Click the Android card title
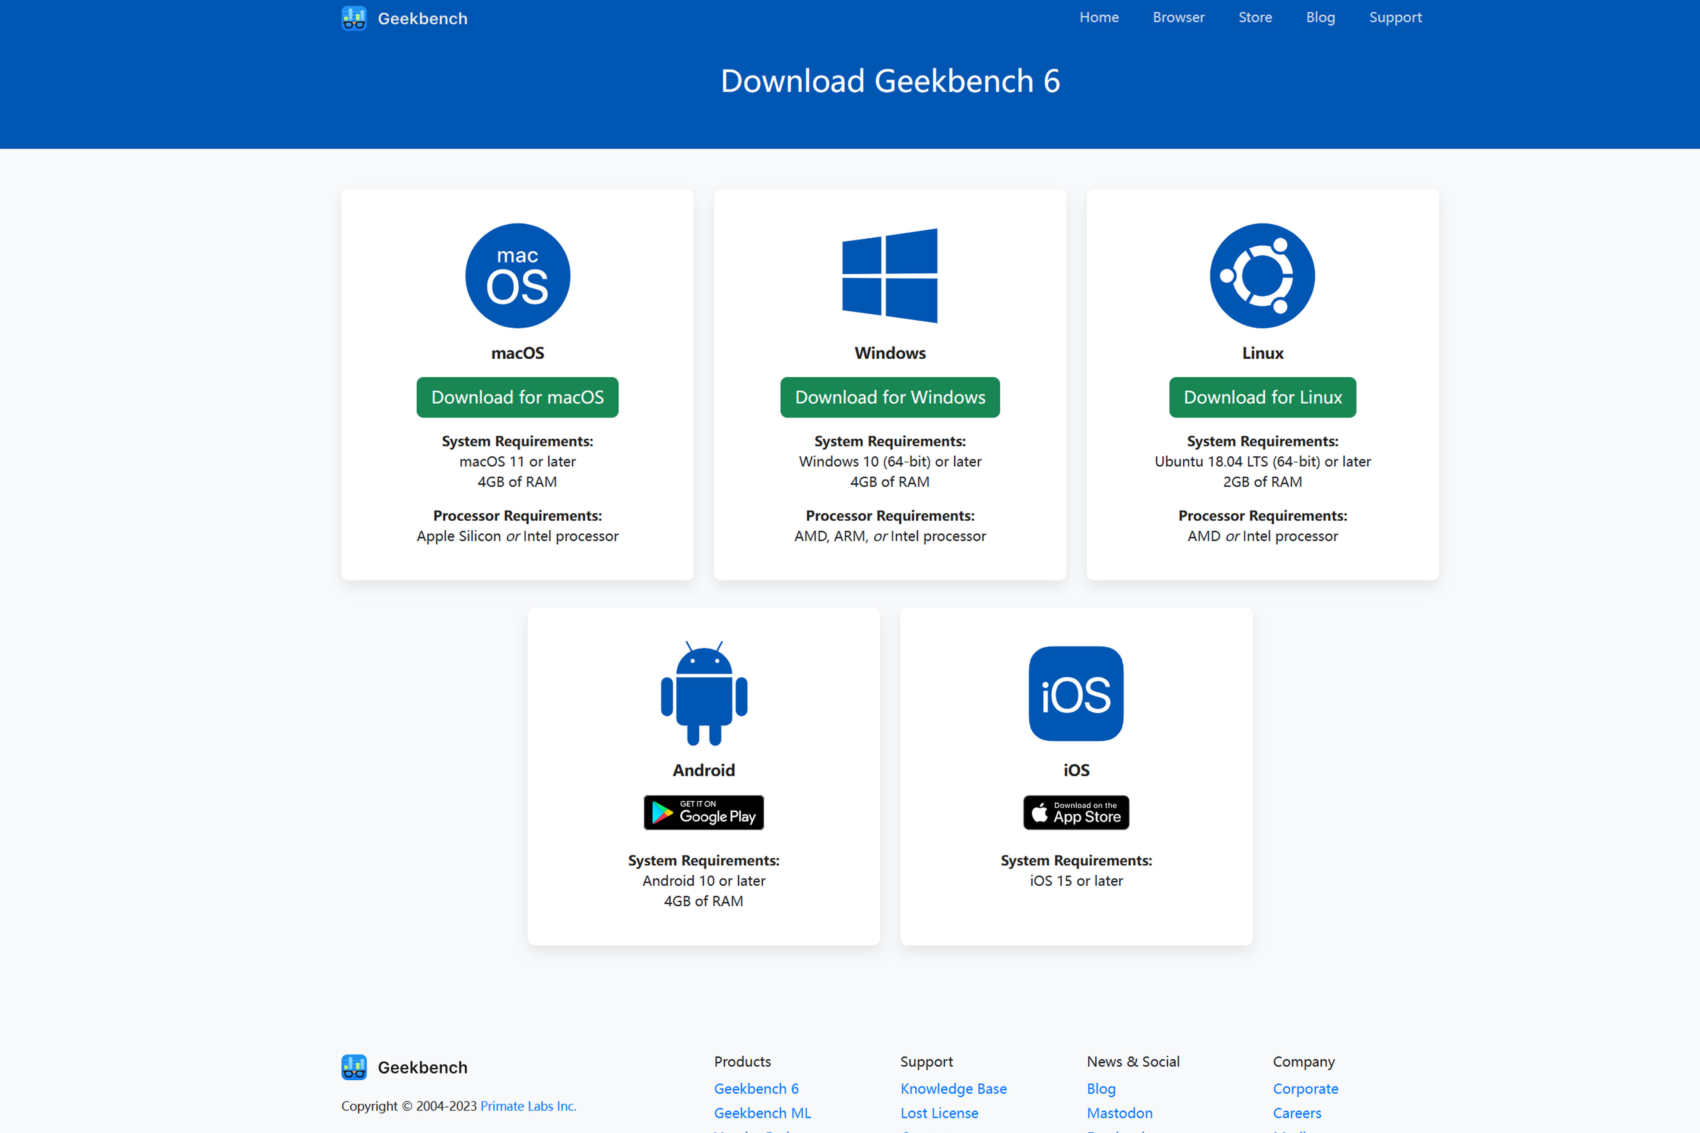The image size is (1700, 1133). [704, 770]
